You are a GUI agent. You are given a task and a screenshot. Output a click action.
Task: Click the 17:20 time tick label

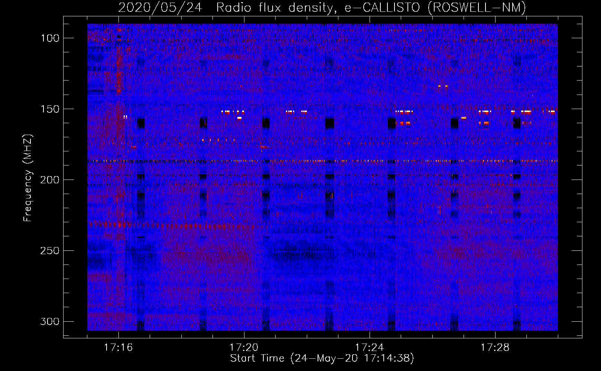[244, 348]
